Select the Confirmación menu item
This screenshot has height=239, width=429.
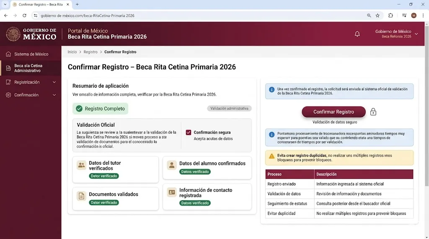click(x=31, y=95)
